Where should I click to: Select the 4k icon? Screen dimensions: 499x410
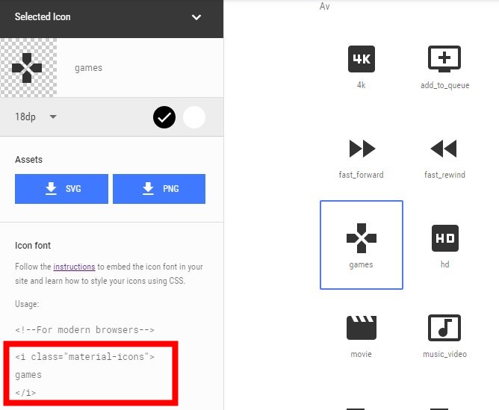(362, 59)
